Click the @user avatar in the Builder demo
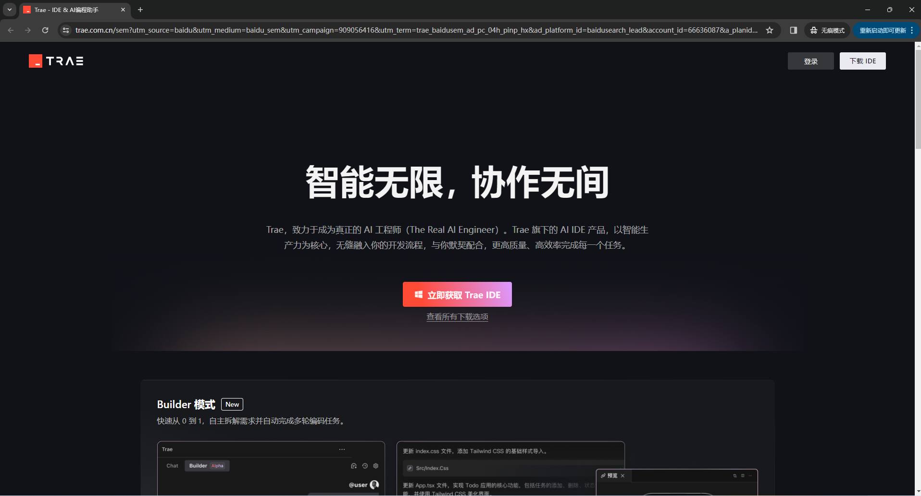Viewport: 921px width, 496px height. [375, 484]
